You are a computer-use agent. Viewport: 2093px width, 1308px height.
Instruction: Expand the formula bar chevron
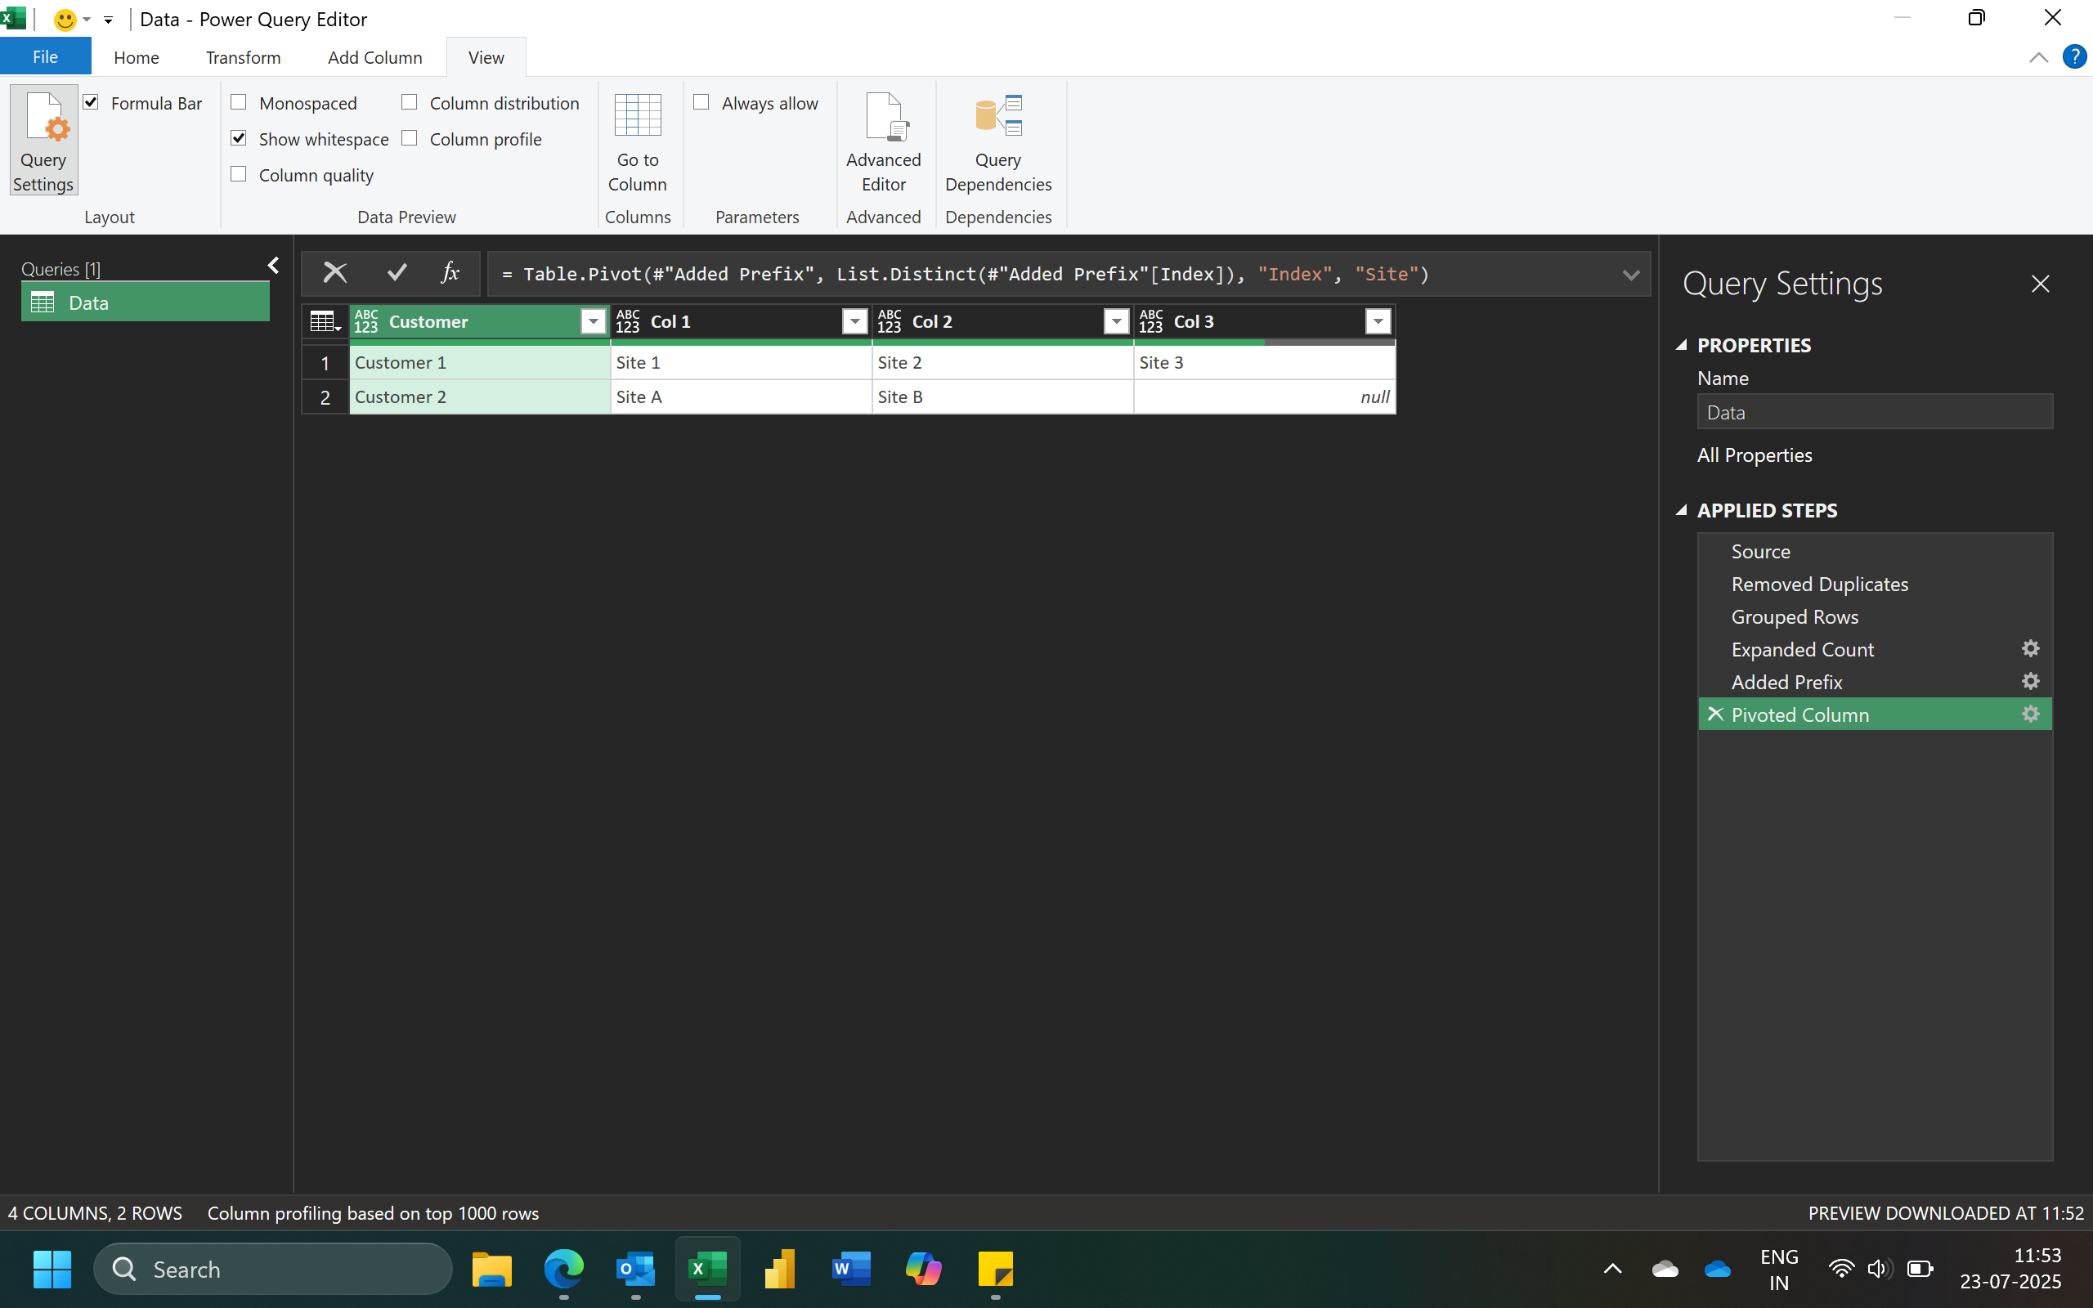tap(1630, 275)
